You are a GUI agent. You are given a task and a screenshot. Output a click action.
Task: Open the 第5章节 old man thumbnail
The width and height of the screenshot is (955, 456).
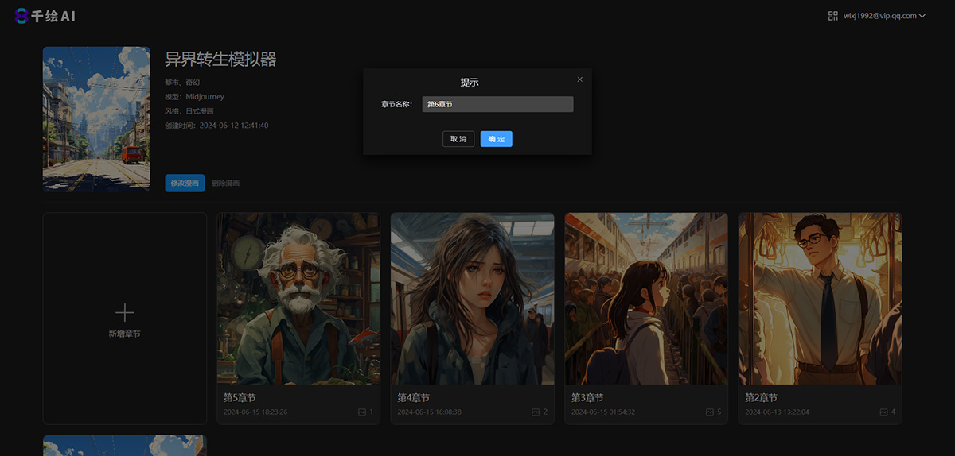(x=298, y=299)
